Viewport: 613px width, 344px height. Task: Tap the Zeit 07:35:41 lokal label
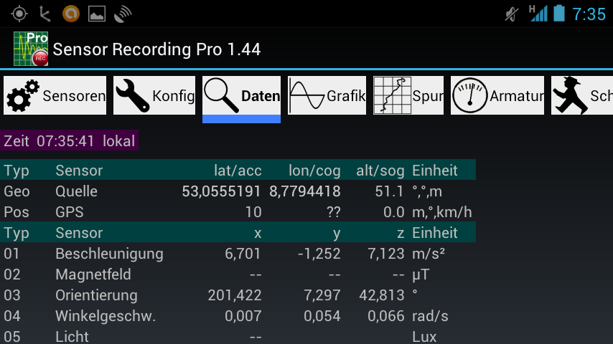pos(69,141)
